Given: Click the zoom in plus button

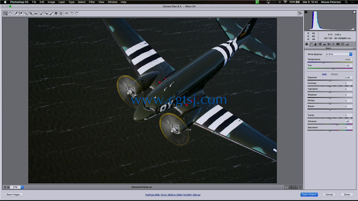Looking at the screenshot, I should click(8, 187).
